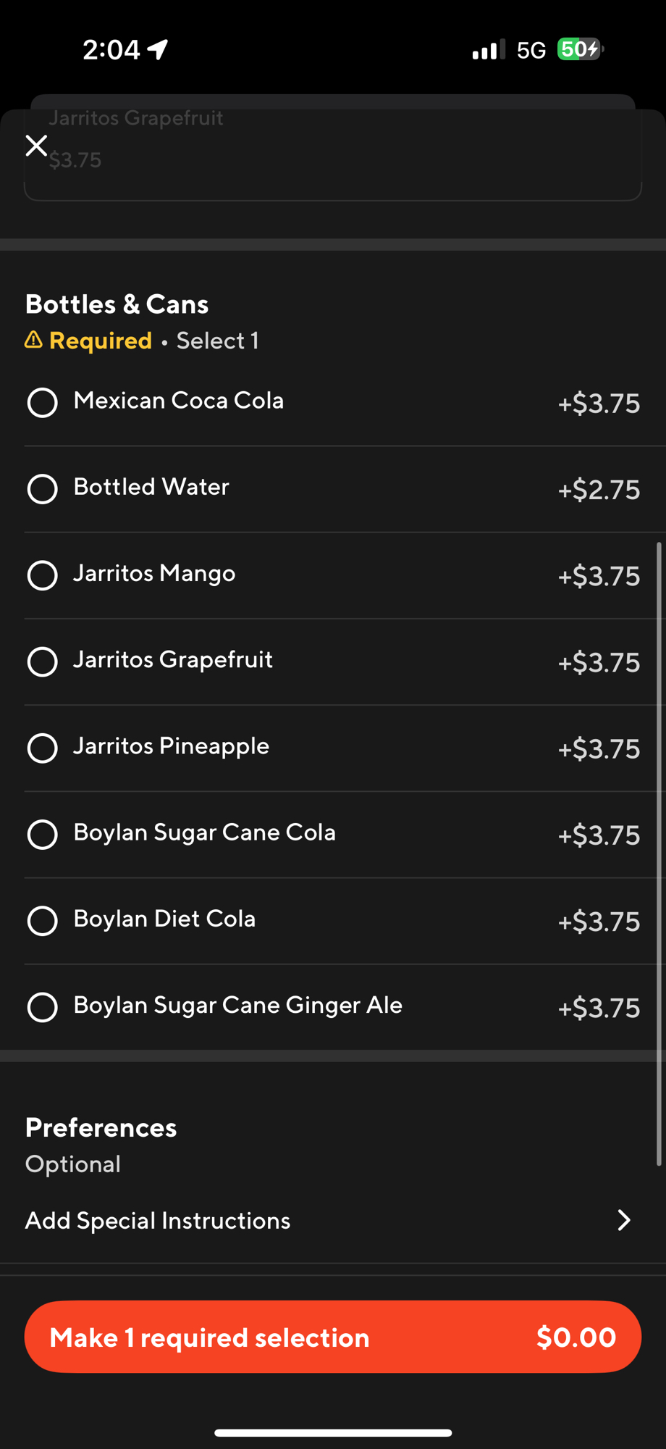Viewport: 666px width, 1449px height.
Task: Tap the +$2.75 Bottled Water price
Action: pyautogui.click(x=599, y=490)
